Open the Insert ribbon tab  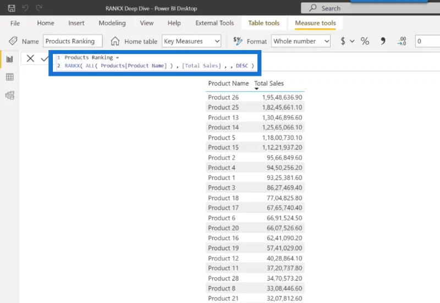[76, 23]
